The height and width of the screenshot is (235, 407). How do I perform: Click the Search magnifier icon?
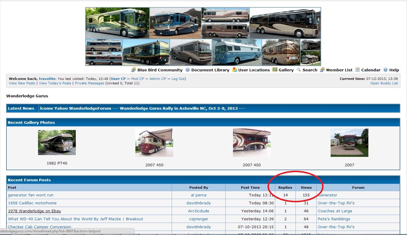299,70
